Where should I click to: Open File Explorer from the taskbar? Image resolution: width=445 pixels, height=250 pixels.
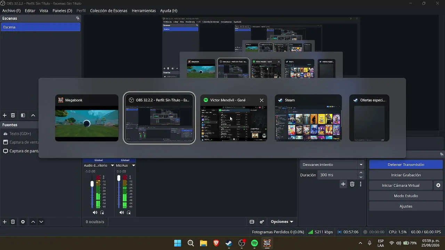(203, 243)
